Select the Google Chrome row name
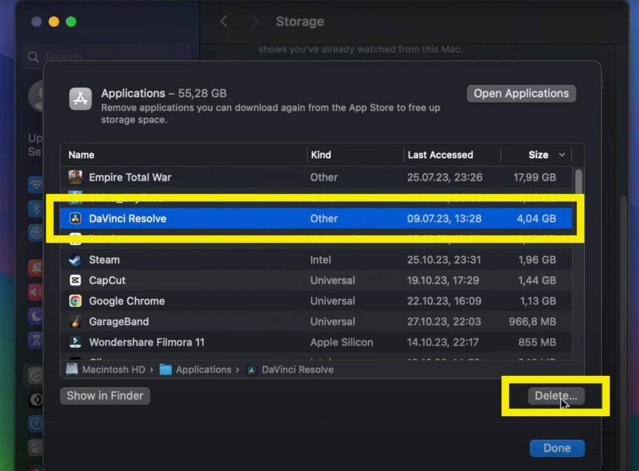The width and height of the screenshot is (639, 471). [x=127, y=301]
